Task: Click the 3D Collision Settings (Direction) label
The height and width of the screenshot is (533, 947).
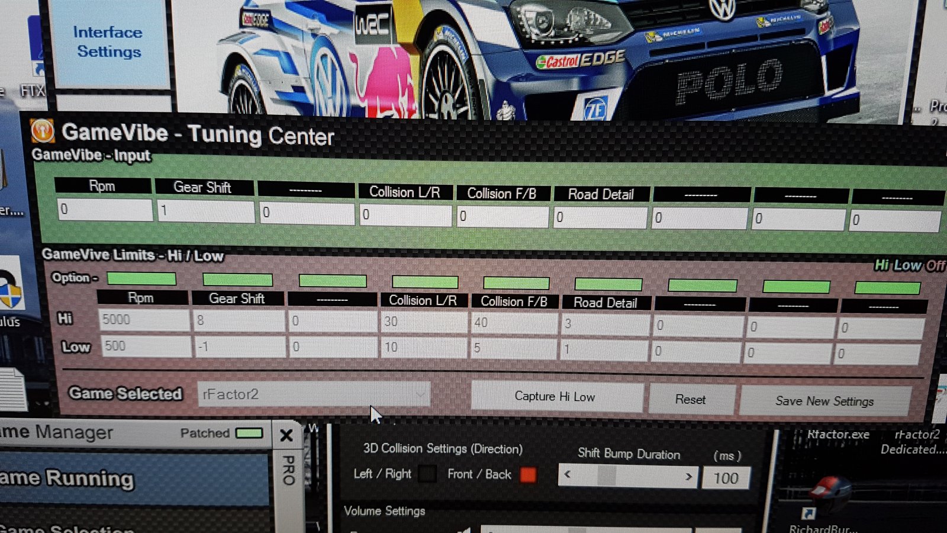Action: coord(443,448)
